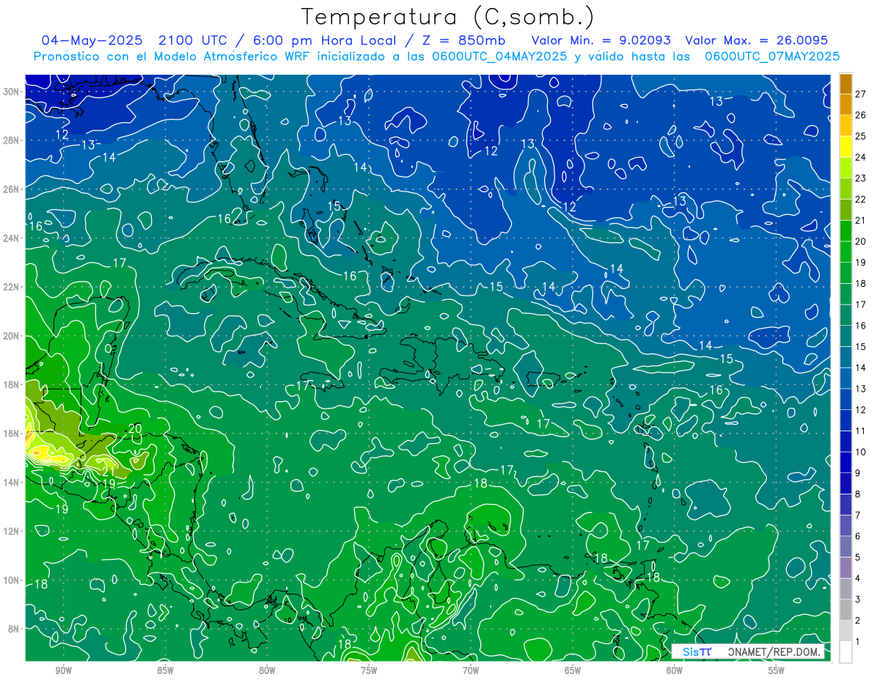Click 'Valor Max. = 26.0095' readout
The image size is (880, 680).
click(757, 40)
